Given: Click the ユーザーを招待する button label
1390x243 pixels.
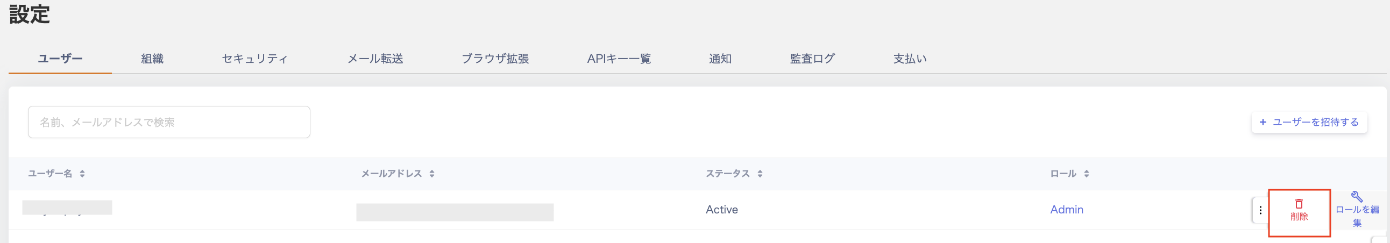Looking at the screenshot, I should pos(1316,123).
